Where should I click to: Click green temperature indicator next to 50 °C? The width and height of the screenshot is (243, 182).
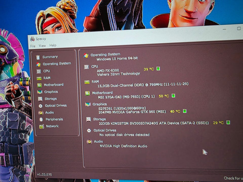[x=173, y=96]
